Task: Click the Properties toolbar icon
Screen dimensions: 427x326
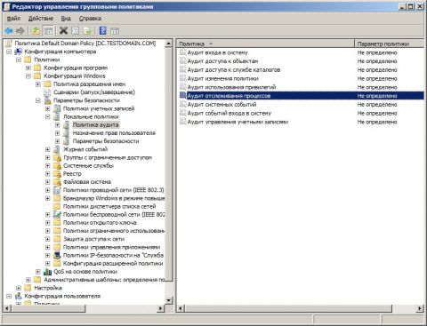Action: pyautogui.click(x=76, y=31)
